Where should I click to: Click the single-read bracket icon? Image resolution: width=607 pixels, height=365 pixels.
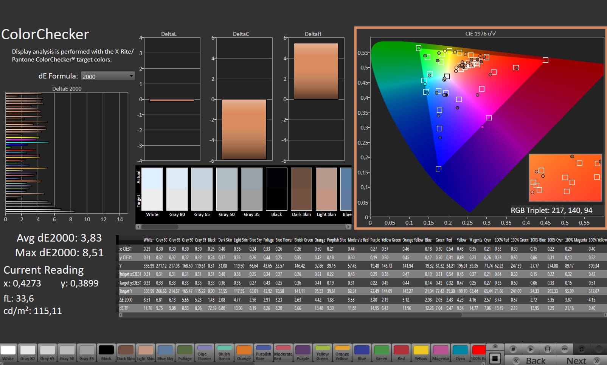click(547, 349)
